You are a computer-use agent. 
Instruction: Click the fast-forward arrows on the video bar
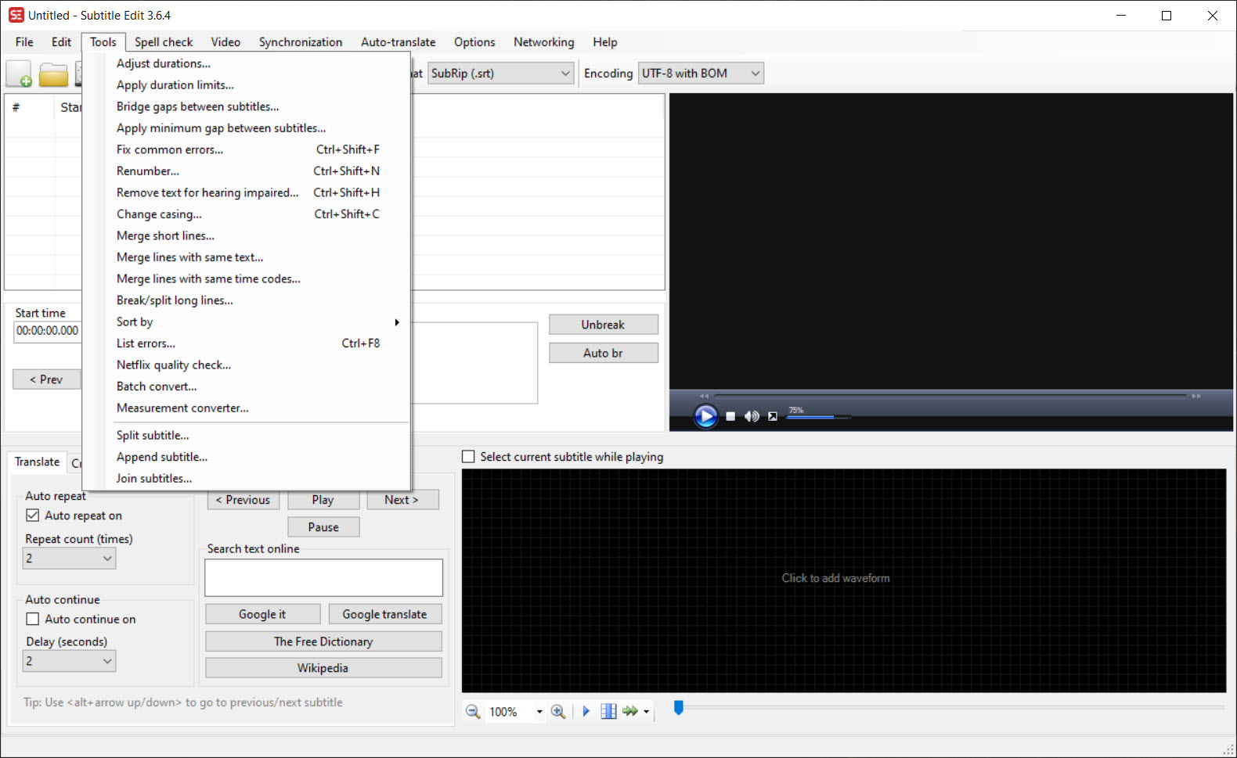[1196, 396]
